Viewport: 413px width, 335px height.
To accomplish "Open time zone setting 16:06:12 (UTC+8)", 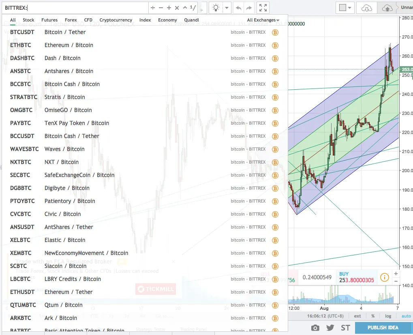I will point(325,316).
